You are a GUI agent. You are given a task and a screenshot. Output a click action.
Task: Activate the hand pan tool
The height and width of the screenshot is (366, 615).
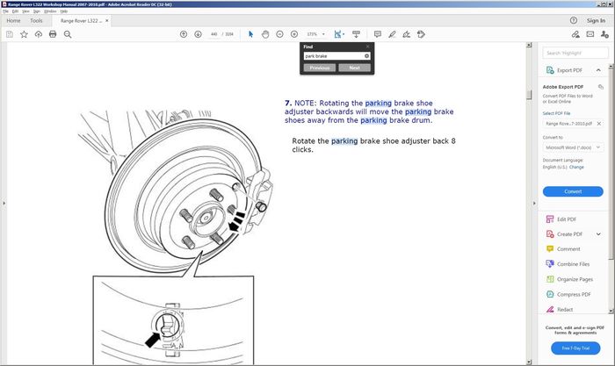point(265,34)
